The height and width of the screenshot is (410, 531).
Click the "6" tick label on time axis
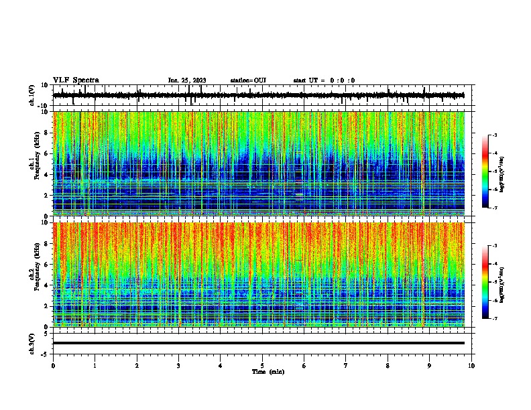[x=304, y=366]
